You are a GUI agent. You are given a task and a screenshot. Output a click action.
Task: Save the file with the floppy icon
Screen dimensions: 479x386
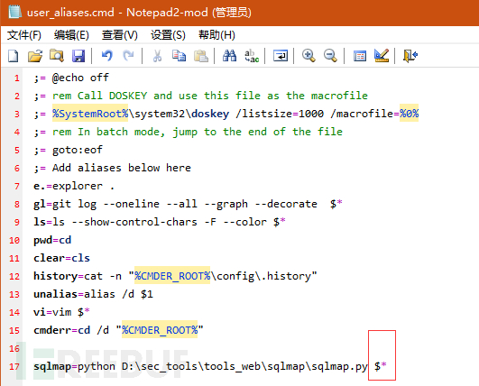pos(78,56)
